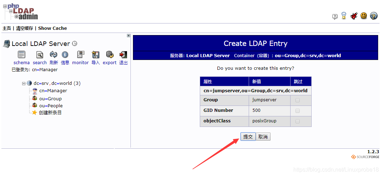Image resolution: width=382 pixels, height=176 pixels.
Task: Click the star icon for new entry
Action: tap(34, 113)
